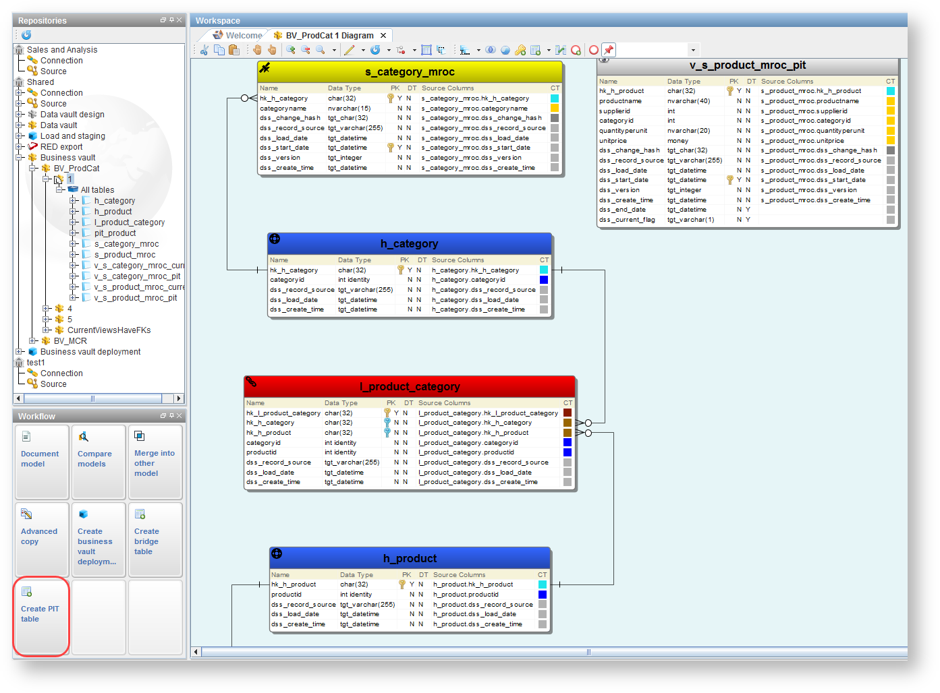The image size is (940, 693).
Task: Toggle the red circle toolbar button
Action: (x=594, y=50)
